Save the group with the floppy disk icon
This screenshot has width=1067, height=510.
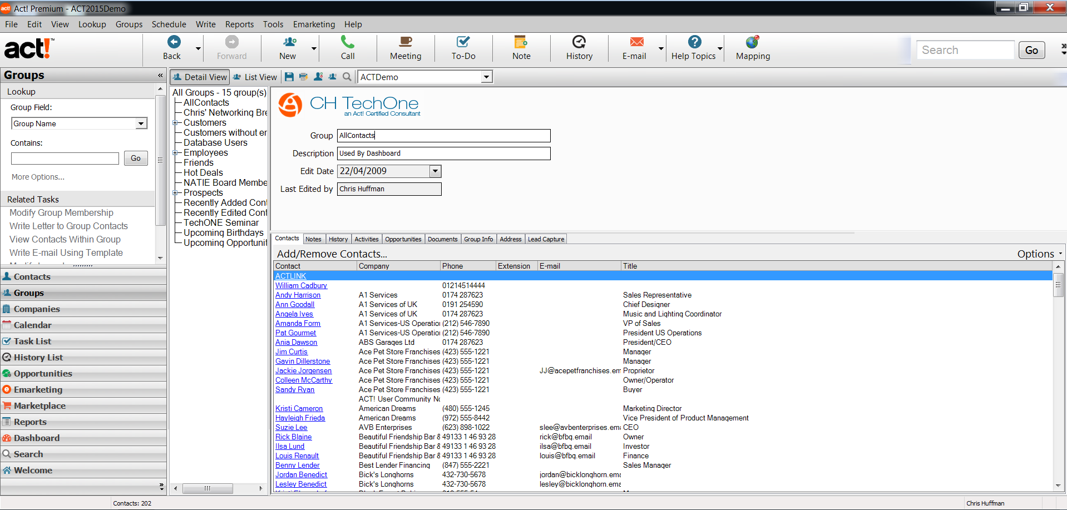pyautogui.click(x=289, y=77)
